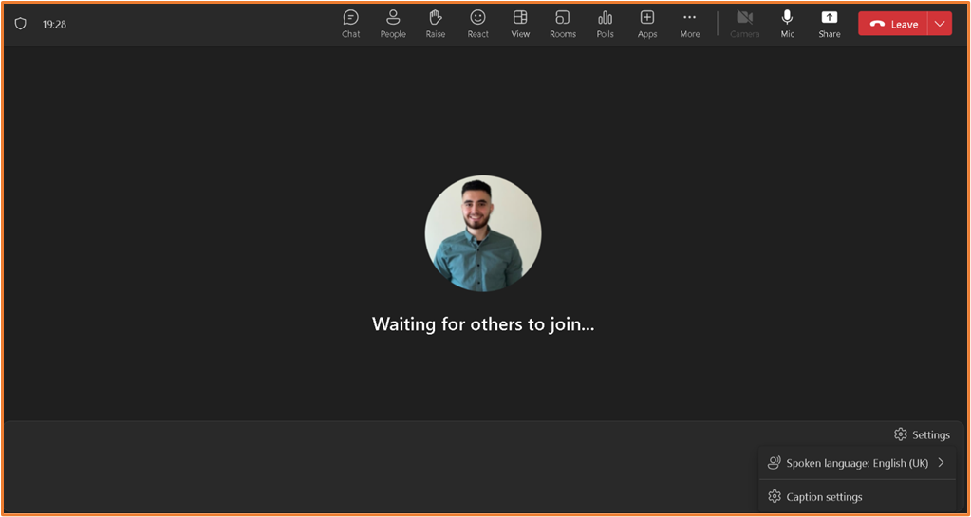Leave the meeting
This screenshot has height=517, width=971.
892,24
